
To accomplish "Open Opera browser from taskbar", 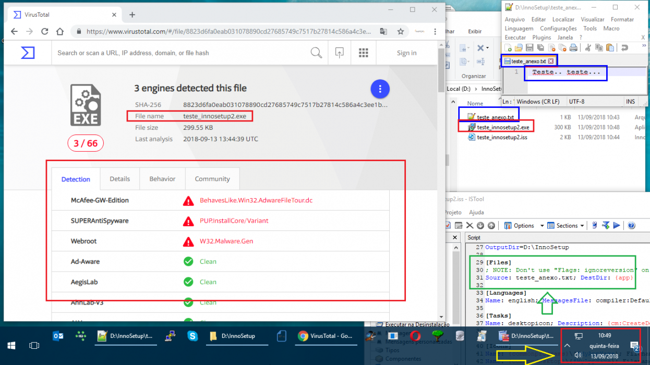I will 415,336.
